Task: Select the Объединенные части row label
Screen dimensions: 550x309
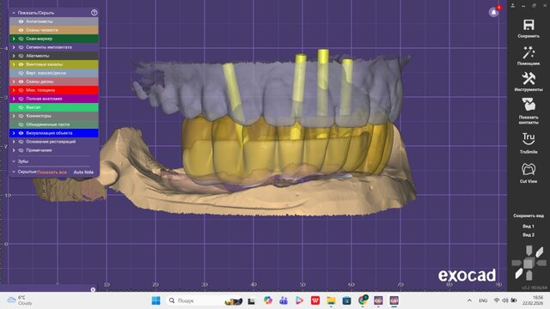Action: tap(48, 124)
